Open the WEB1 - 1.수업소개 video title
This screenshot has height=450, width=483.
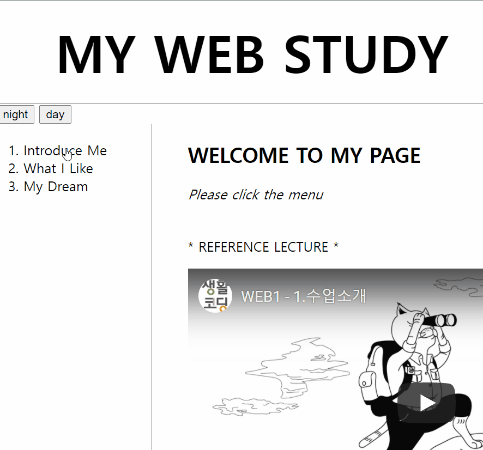coord(304,296)
